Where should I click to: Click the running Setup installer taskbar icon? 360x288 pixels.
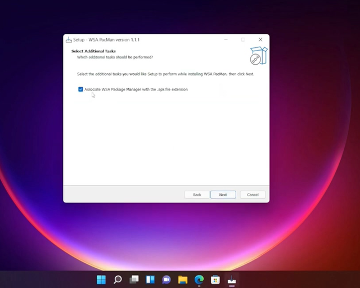click(231, 280)
